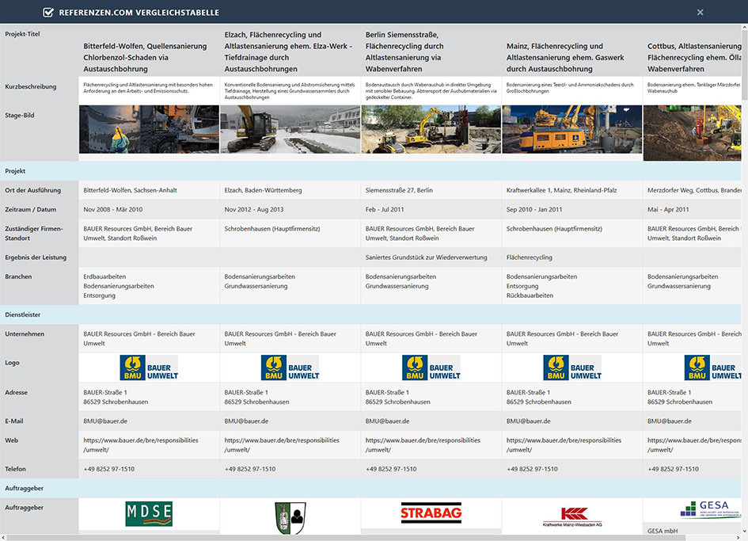
Task: Open the Mainz drilling rig stage image
Action: coord(571,129)
